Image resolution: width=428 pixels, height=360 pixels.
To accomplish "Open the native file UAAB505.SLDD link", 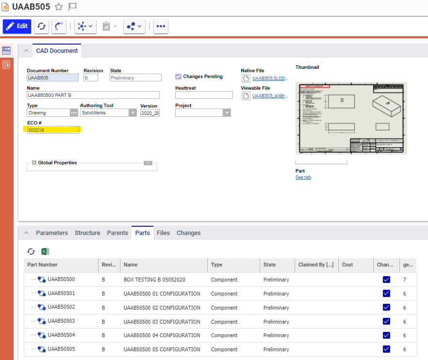I will tap(270, 78).
